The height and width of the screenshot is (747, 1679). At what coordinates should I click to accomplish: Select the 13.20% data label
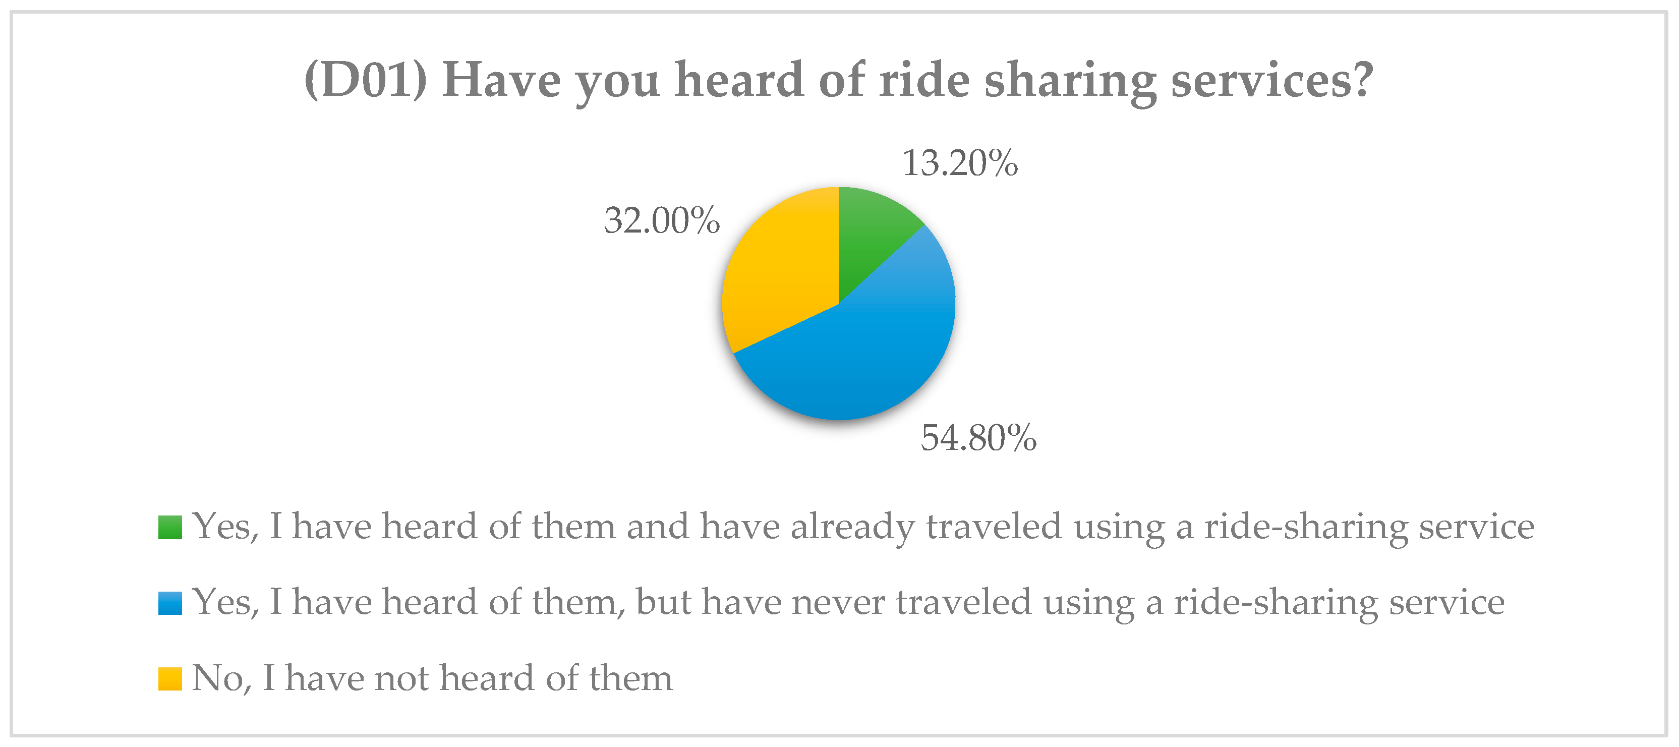click(959, 163)
